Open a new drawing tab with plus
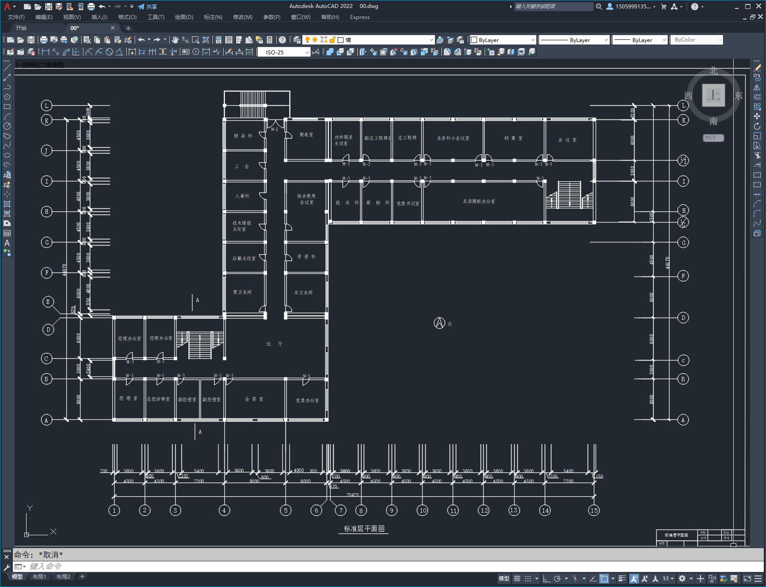This screenshot has height=587, width=766. 128,28
